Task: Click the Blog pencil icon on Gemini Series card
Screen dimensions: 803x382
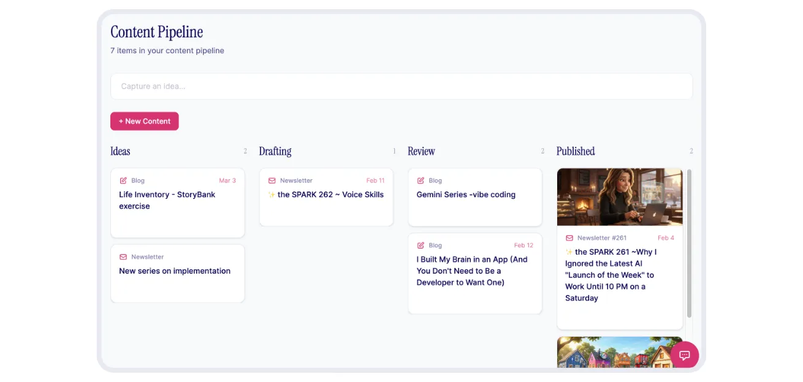Action: click(x=421, y=180)
